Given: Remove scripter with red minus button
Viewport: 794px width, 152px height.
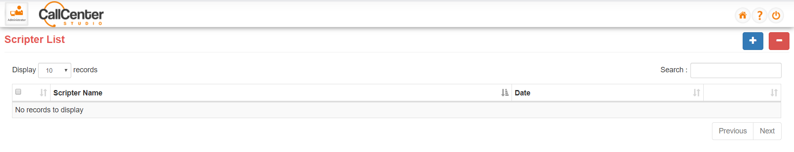Looking at the screenshot, I should (779, 41).
